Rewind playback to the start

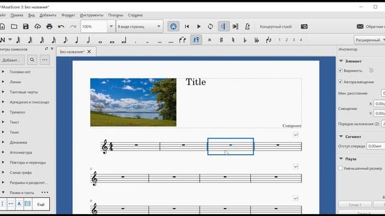tap(187, 26)
